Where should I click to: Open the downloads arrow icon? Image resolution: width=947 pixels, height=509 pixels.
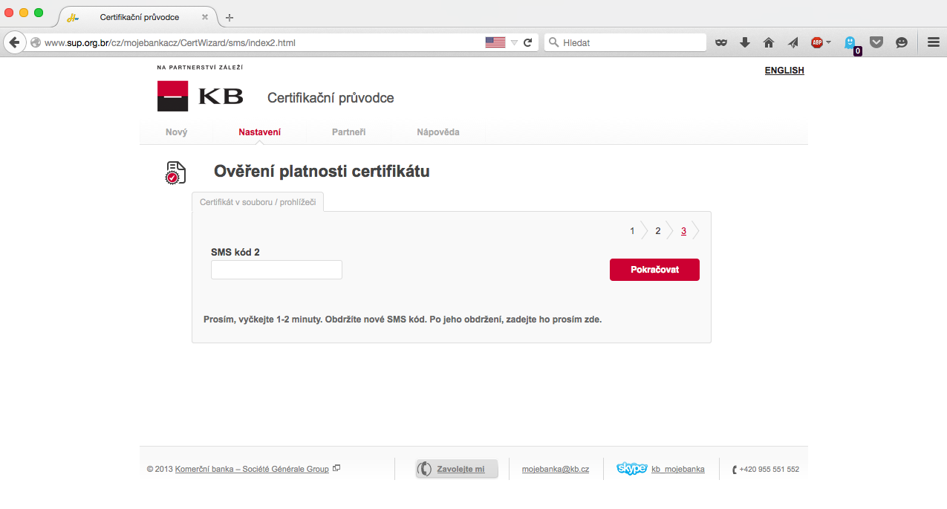coord(745,42)
